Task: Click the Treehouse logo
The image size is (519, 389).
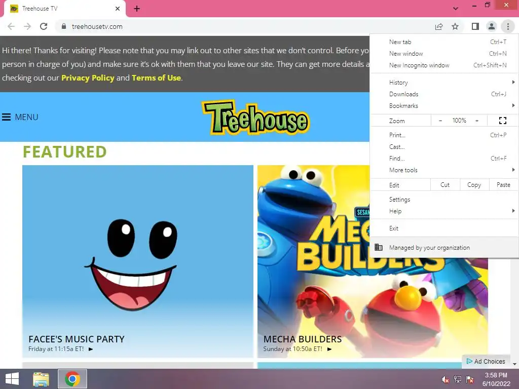Action: (255, 118)
